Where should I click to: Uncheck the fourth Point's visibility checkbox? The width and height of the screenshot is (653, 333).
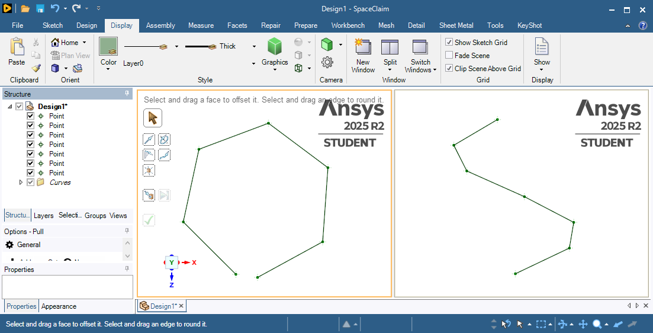[x=30, y=144]
